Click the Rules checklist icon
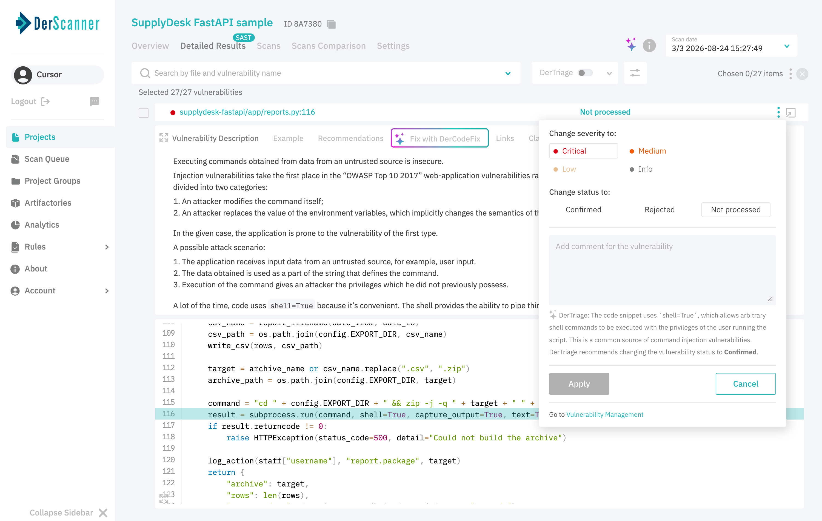The width and height of the screenshot is (822, 521). [x=15, y=247]
